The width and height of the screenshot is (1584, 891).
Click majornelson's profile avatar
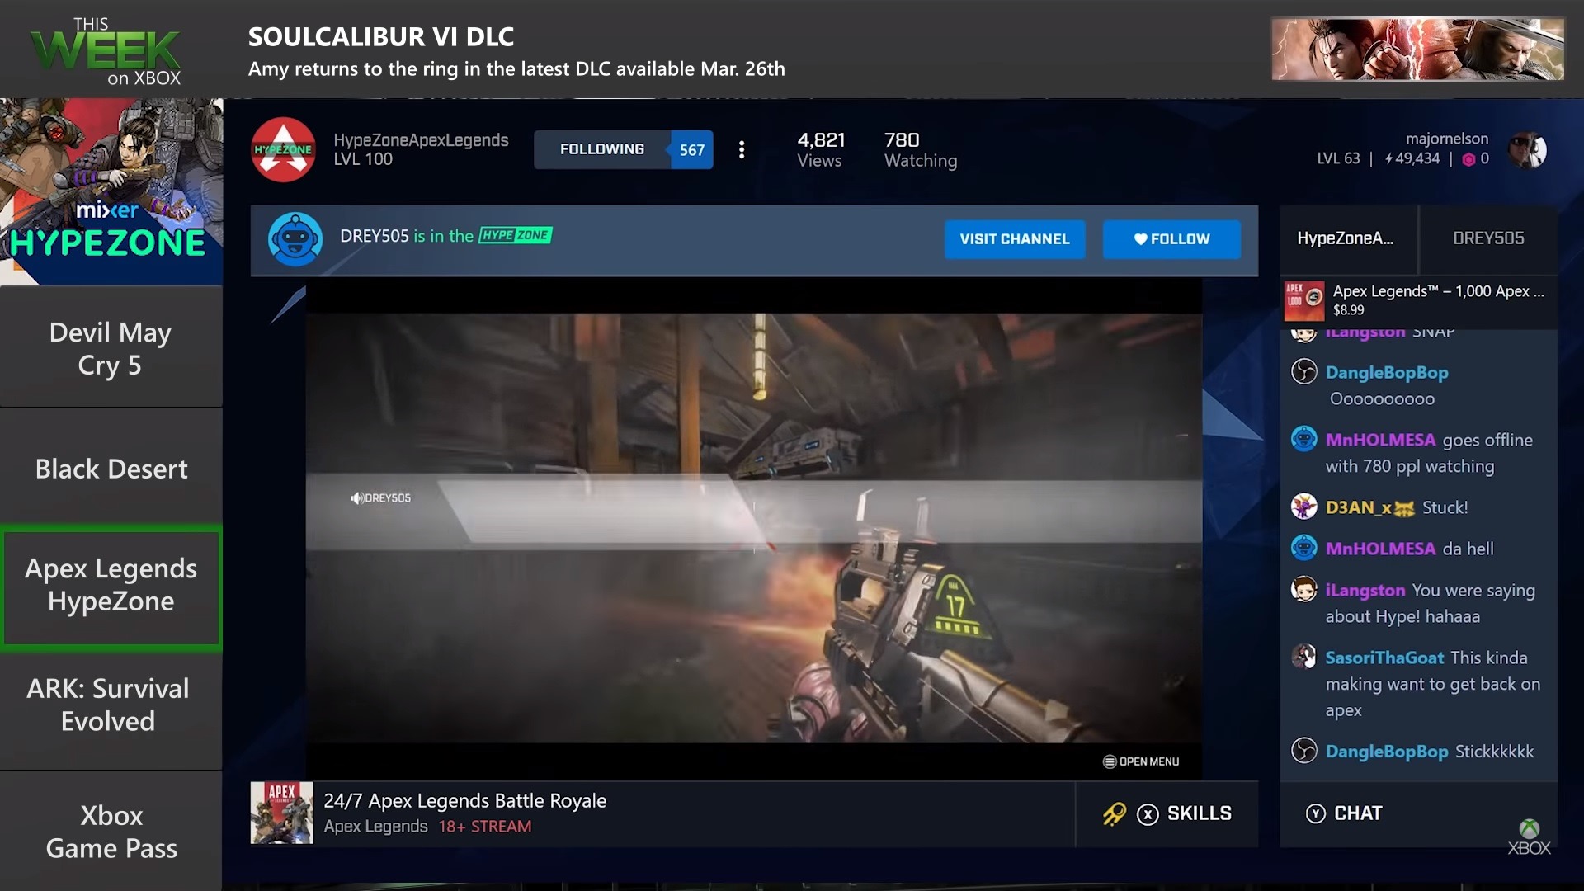[1527, 149]
